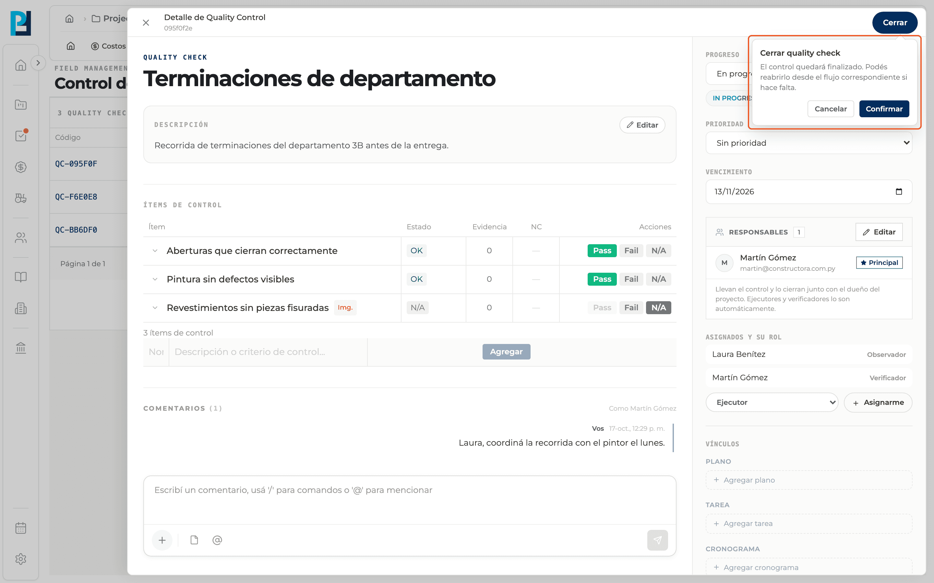Open the machinery tractor icon in sidebar
Screen dimensions: 934x583
point(21,198)
